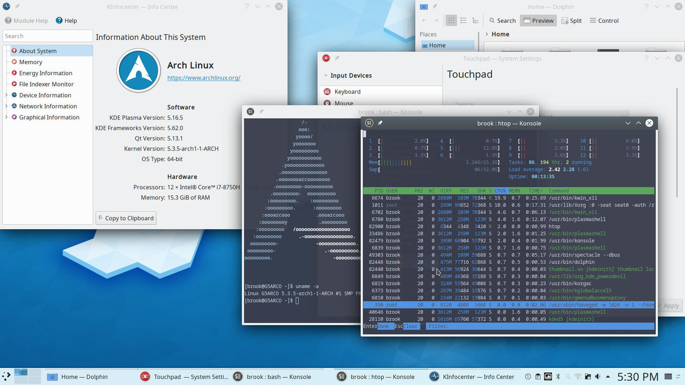
Task: Click the Arch Linux logo
Action: (138, 70)
